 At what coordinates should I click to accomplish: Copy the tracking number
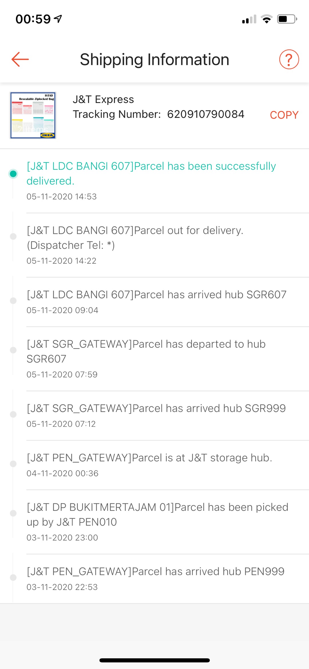pos(284,115)
